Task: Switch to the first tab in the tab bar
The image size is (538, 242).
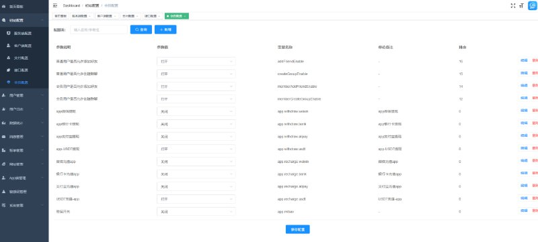Action: point(61,16)
